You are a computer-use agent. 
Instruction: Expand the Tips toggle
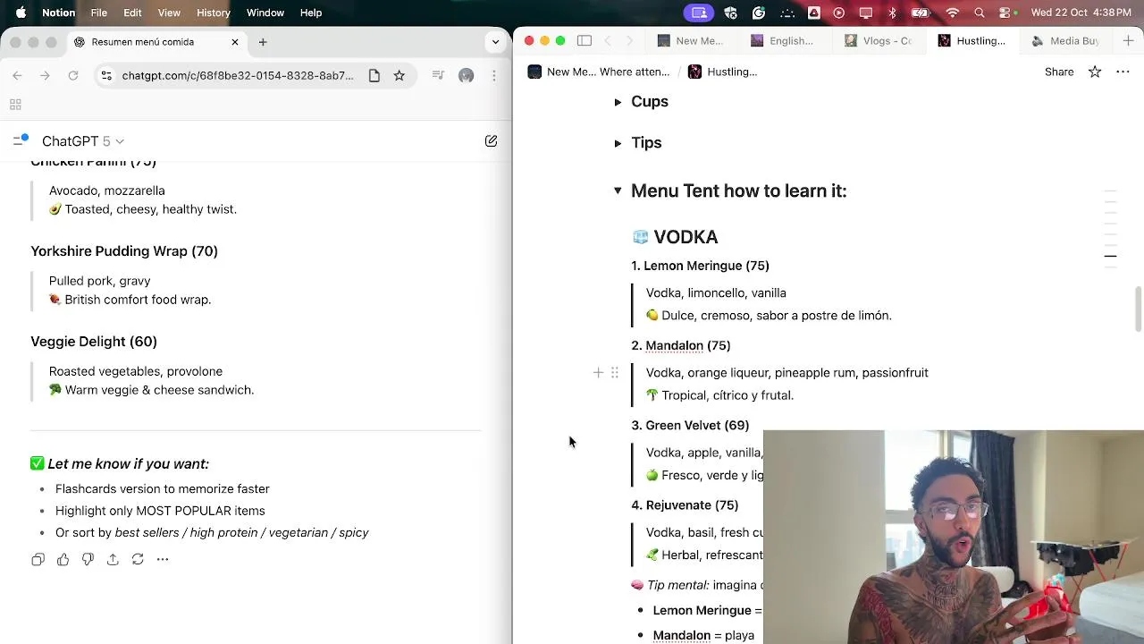pos(618,143)
